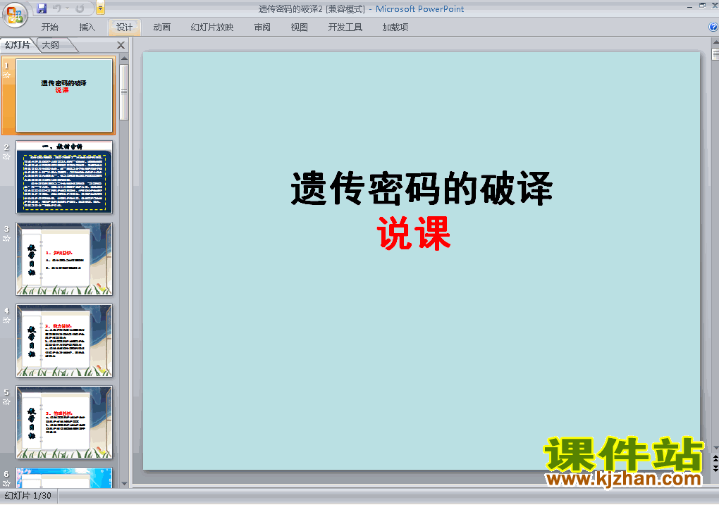The width and height of the screenshot is (719, 505).
Task: Close the PowerPoint window
Action: [715, 6]
